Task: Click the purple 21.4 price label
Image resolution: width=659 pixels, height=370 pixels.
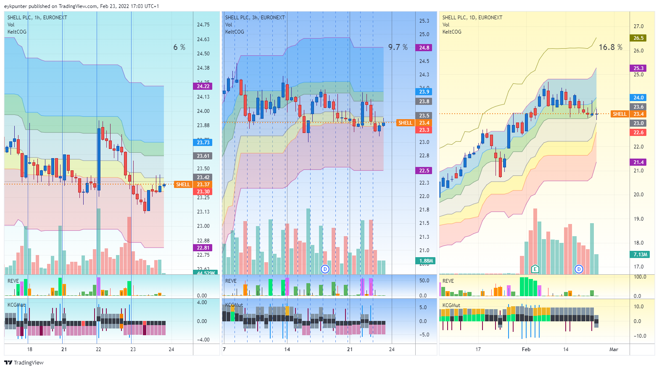Action: pyautogui.click(x=638, y=162)
